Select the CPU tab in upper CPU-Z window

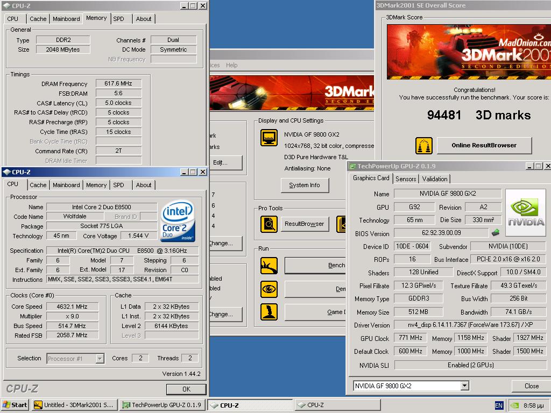point(13,19)
